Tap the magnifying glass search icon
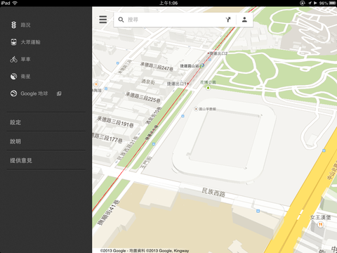Image resolution: width=337 pixels, height=253 pixels. tap(121, 20)
